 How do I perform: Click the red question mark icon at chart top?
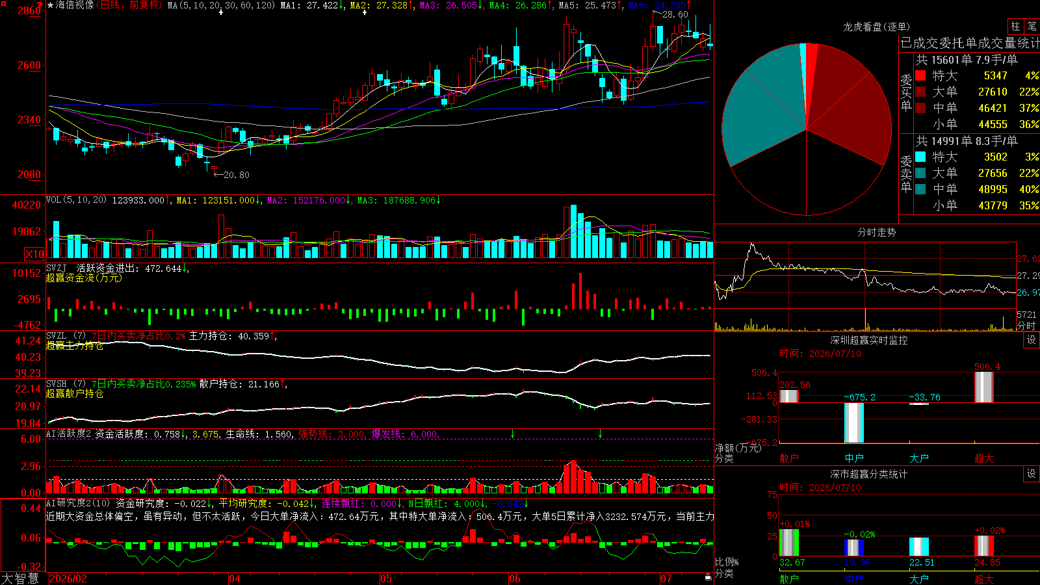[40, 5]
